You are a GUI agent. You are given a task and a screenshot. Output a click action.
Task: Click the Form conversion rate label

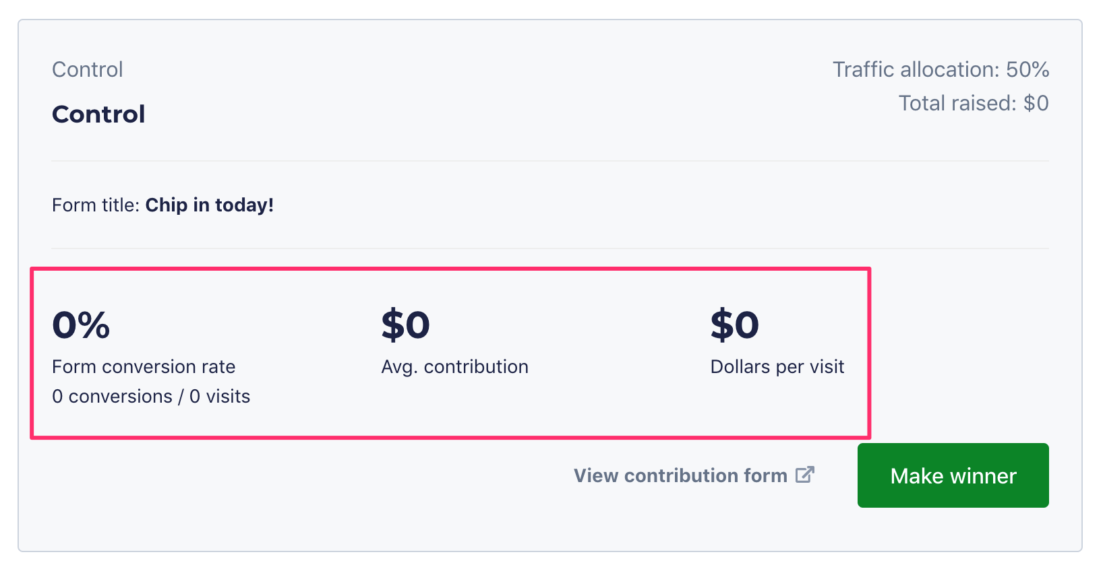click(x=144, y=367)
